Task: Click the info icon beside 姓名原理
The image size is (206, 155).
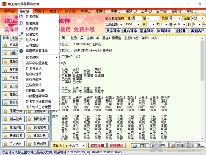Action: coord(21,23)
